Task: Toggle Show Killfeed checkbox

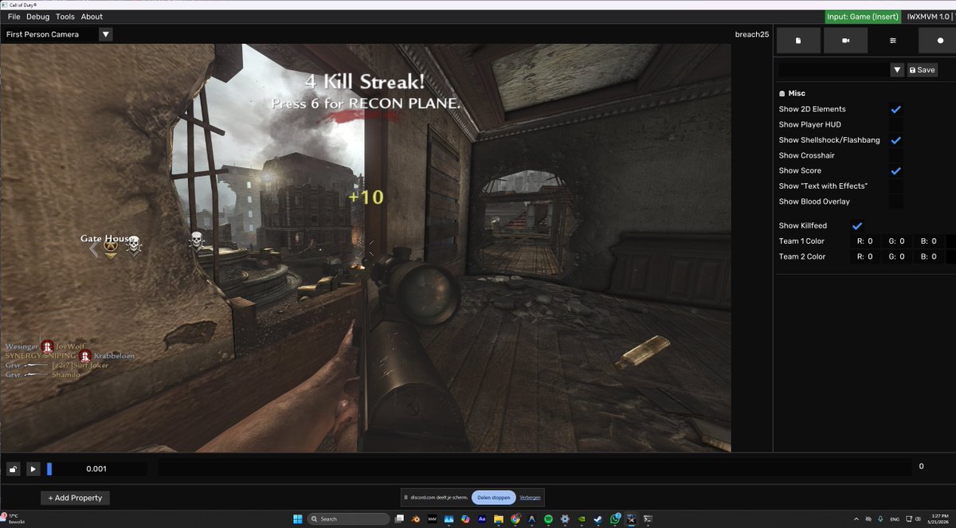Action: click(x=857, y=225)
